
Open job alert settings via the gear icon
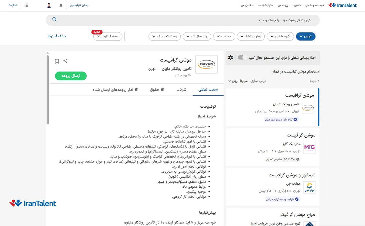point(230,58)
